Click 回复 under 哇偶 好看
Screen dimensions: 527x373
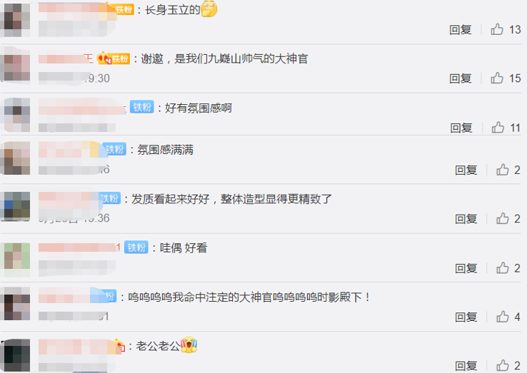[x=466, y=268]
